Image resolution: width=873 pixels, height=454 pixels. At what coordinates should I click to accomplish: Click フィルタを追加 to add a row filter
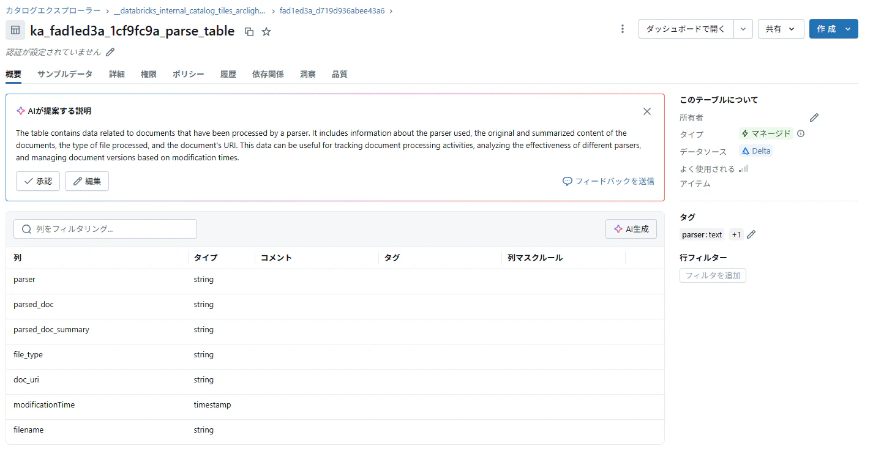(x=713, y=275)
